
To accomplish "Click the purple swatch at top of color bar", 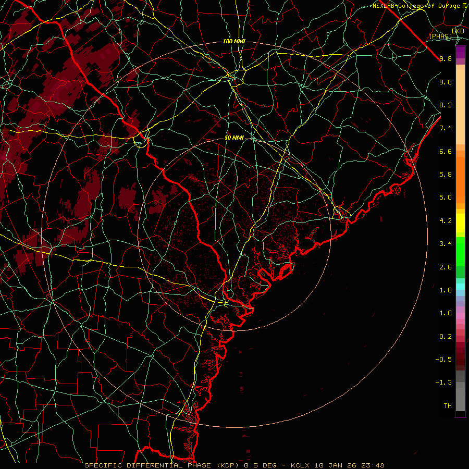I will pyautogui.click(x=460, y=53).
